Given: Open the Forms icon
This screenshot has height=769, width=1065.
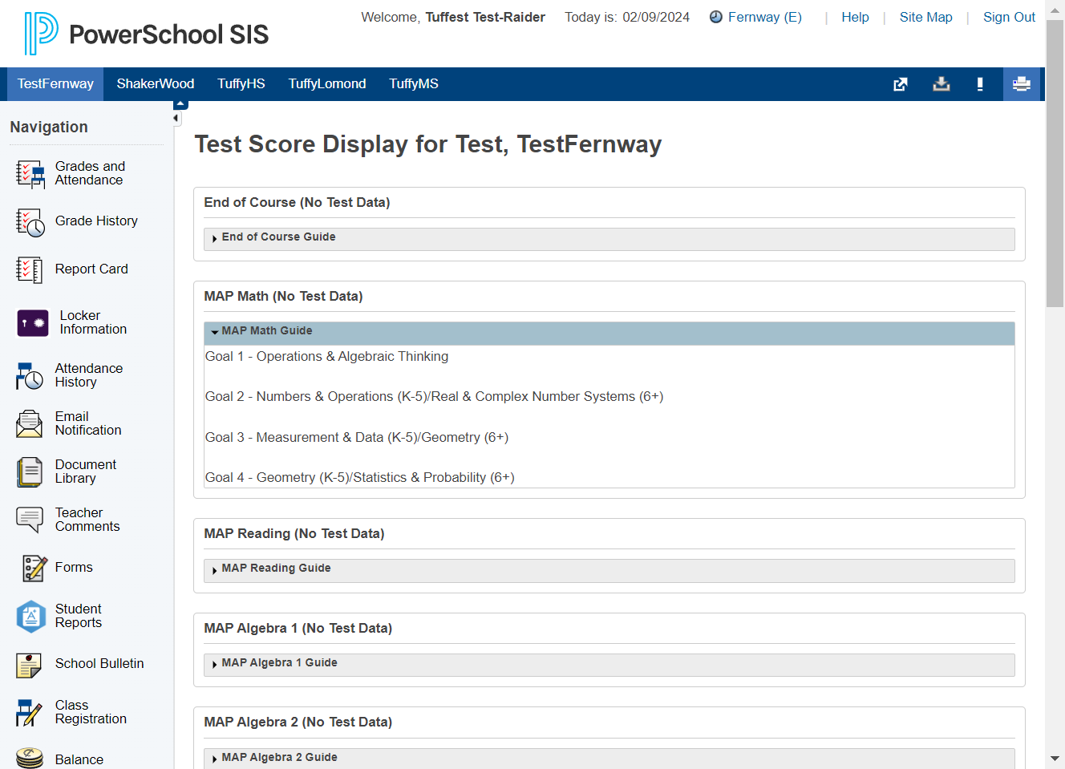Looking at the screenshot, I should click(34, 569).
